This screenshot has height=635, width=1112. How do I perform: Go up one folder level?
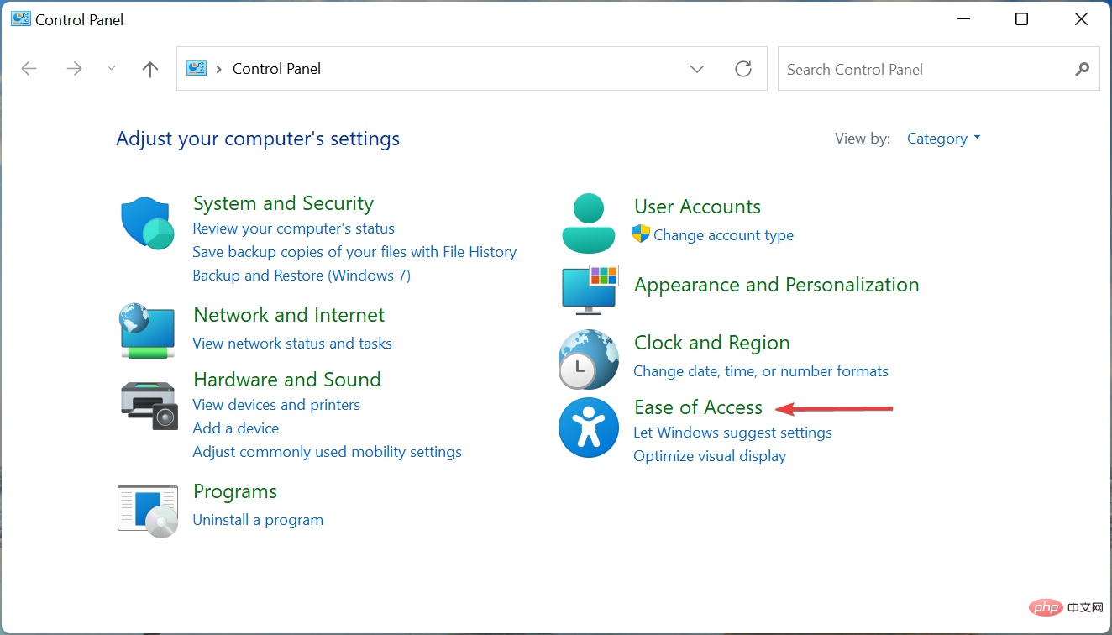coord(150,69)
